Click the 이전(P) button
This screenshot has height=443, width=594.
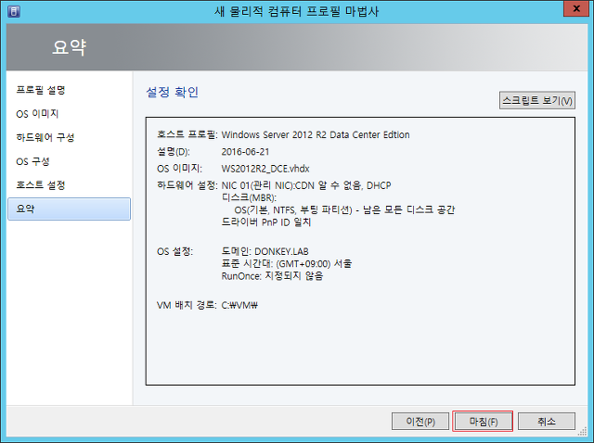click(420, 421)
